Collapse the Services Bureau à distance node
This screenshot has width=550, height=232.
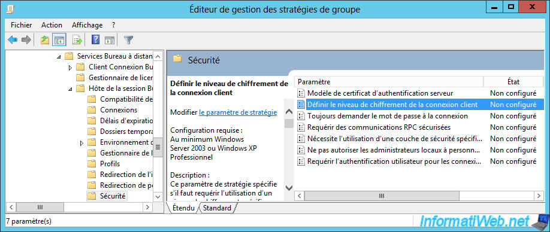click(59, 56)
